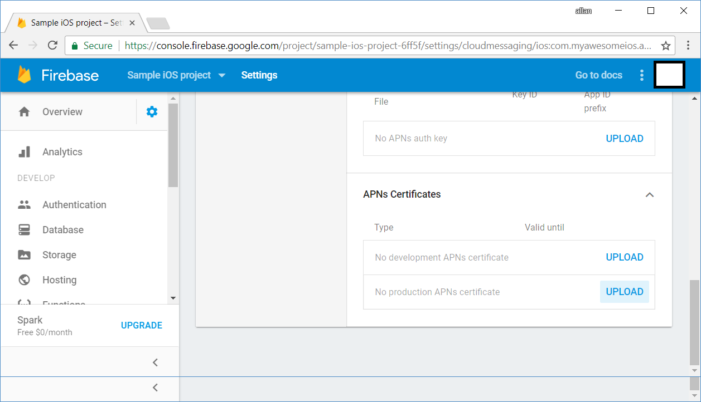The width and height of the screenshot is (701, 402).
Task: Upload production APNs certificate
Action: click(625, 292)
